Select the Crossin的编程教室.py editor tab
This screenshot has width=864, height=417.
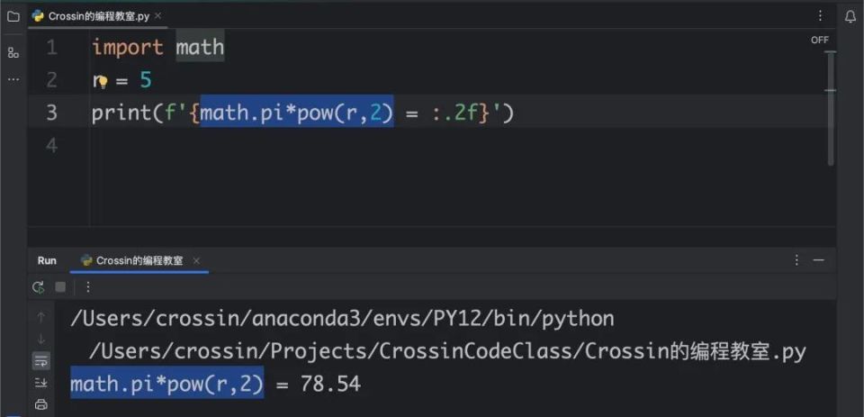point(92,16)
